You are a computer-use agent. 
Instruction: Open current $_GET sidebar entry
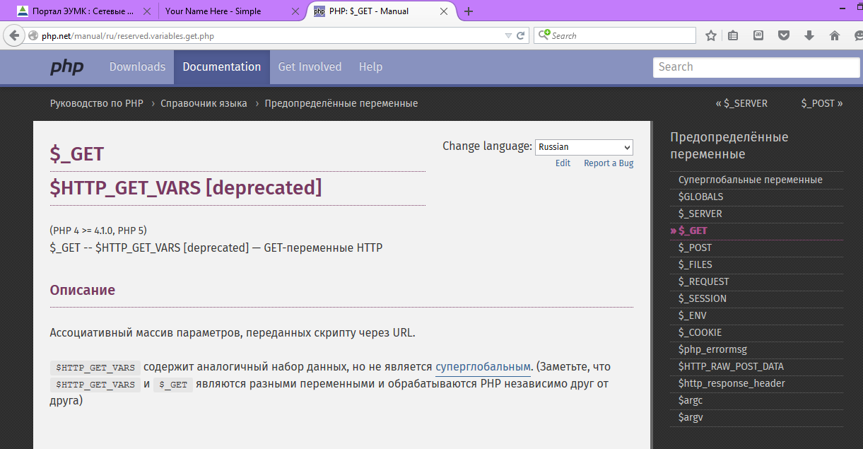[693, 231]
